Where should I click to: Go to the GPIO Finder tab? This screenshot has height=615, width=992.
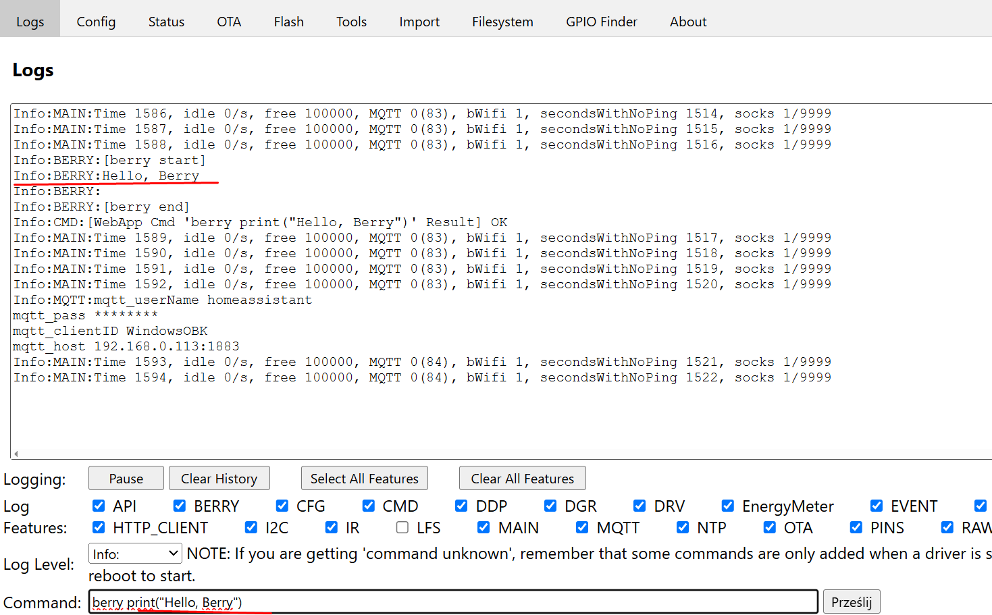[x=602, y=22]
